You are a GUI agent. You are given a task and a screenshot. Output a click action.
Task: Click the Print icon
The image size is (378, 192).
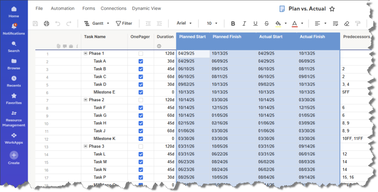(x=47, y=24)
